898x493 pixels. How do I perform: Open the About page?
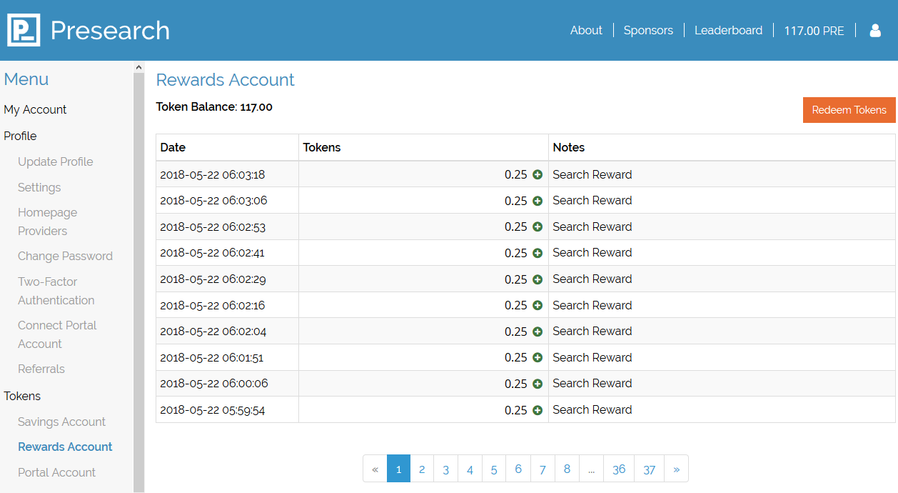[586, 31]
